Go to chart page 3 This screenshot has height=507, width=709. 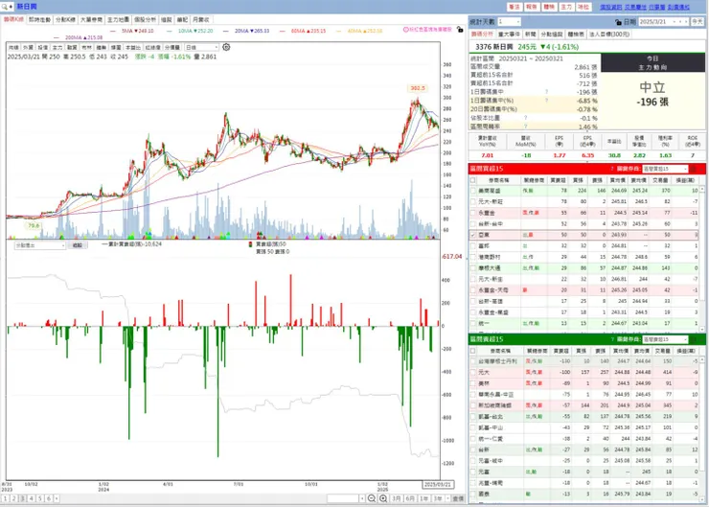pos(23,498)
